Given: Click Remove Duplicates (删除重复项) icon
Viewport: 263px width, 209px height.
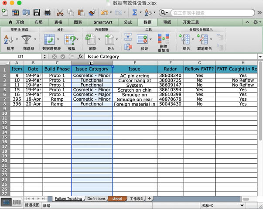Looking at the screenshot, I should click(x=164, y=38).
